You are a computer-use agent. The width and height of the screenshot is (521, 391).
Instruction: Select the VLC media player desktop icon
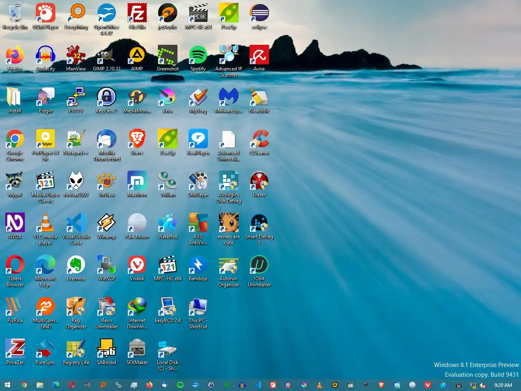46,229
